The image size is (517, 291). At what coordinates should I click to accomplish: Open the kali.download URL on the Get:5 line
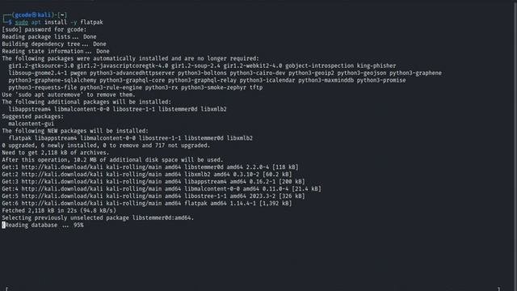pyautogui.click(x=62, y=196)
